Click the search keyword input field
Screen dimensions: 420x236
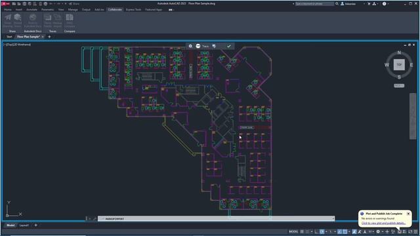pos(314,4)
